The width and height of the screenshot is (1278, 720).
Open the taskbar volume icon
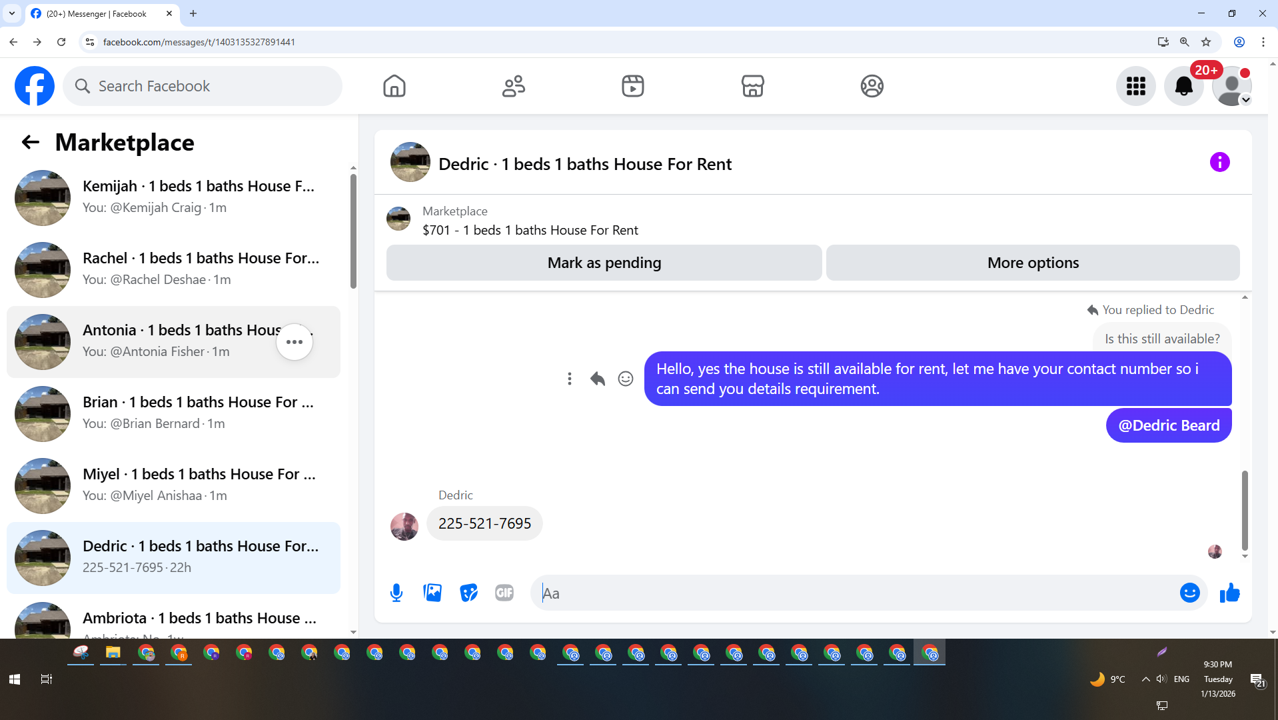[x=1161, y=679]
